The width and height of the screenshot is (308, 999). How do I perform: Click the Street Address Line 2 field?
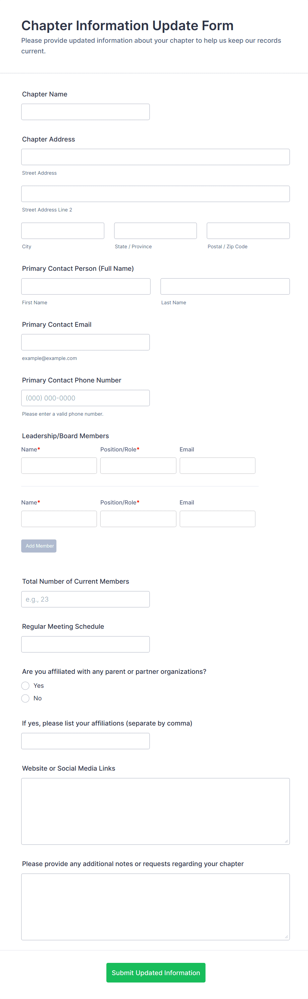(x=155, y=194)
